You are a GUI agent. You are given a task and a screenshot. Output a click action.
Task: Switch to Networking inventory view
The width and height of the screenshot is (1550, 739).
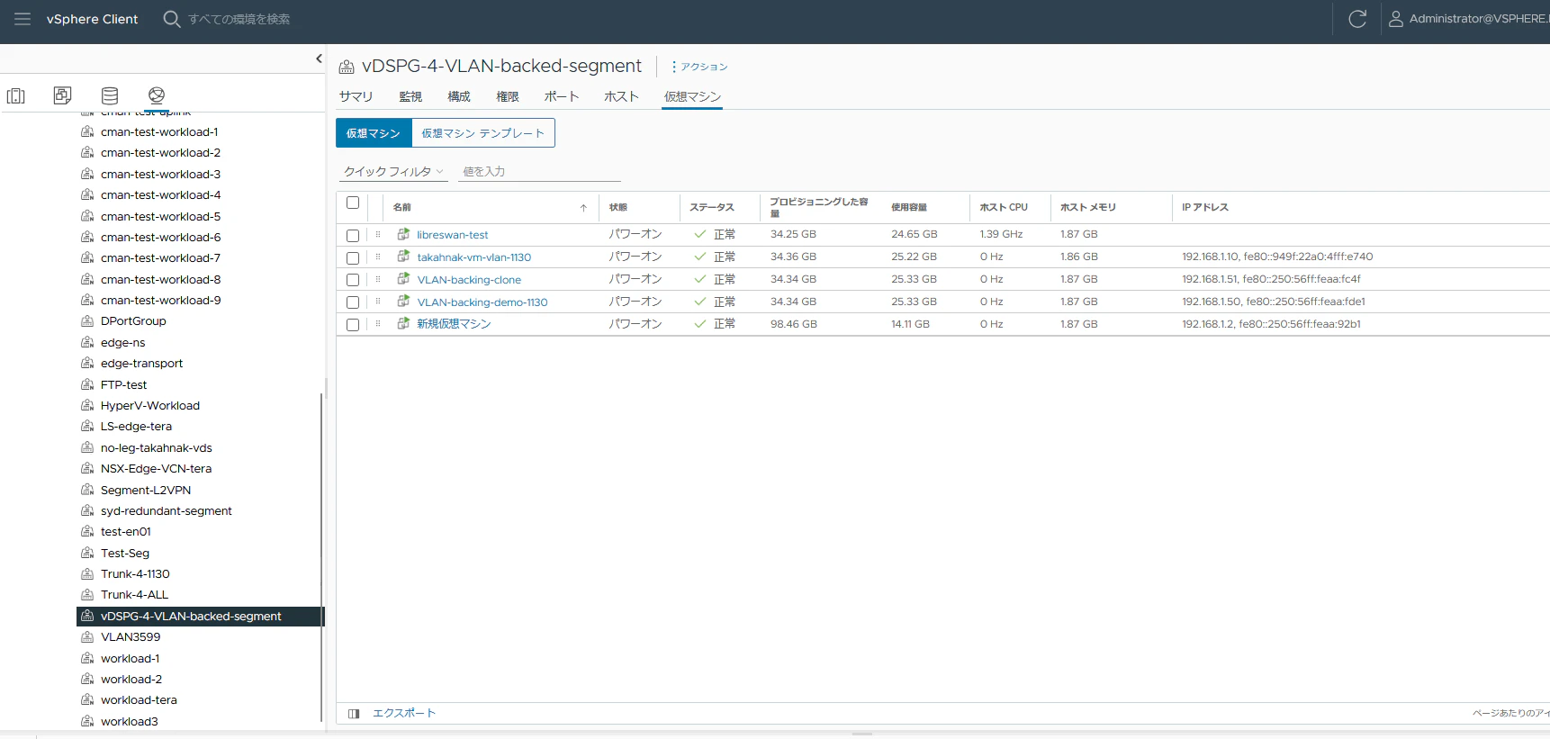tap(157, 95)
